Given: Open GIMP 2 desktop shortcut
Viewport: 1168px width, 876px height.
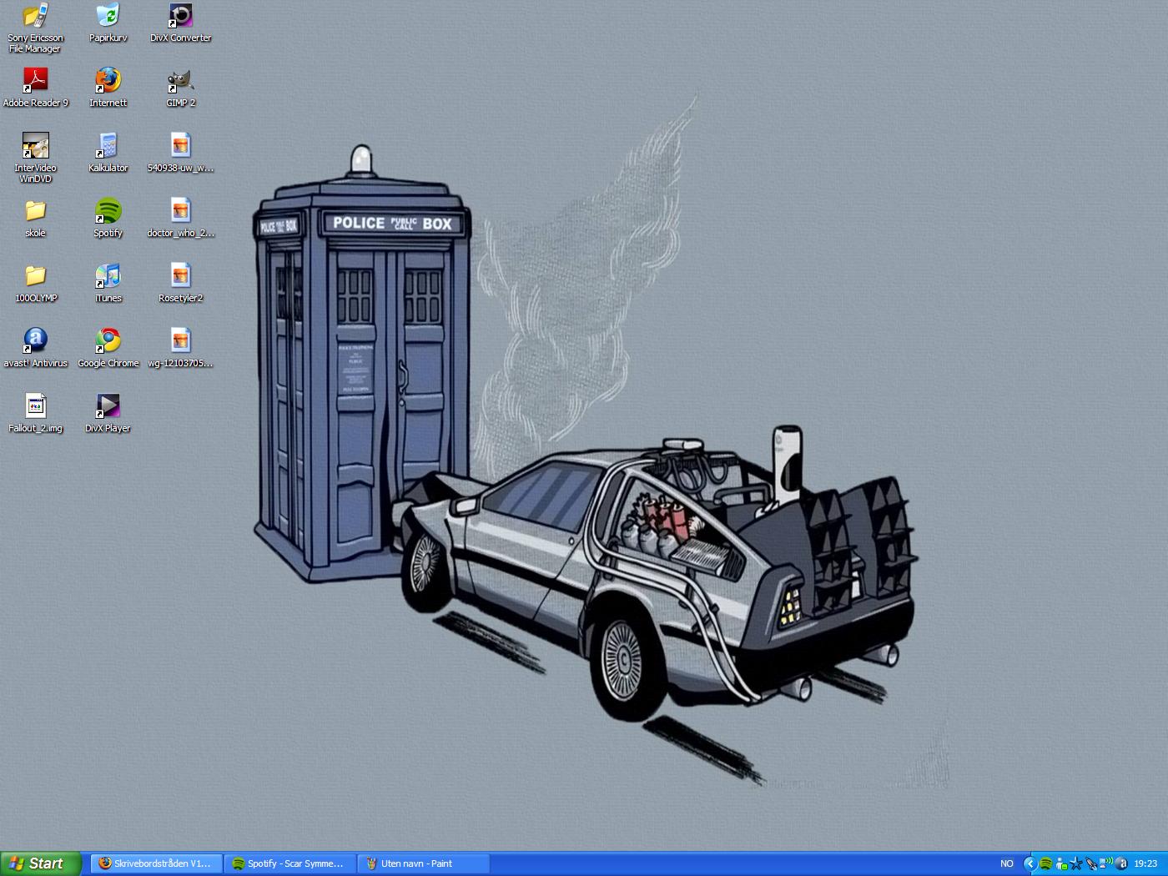Looking at the screenshot, I should click(180, 88).
